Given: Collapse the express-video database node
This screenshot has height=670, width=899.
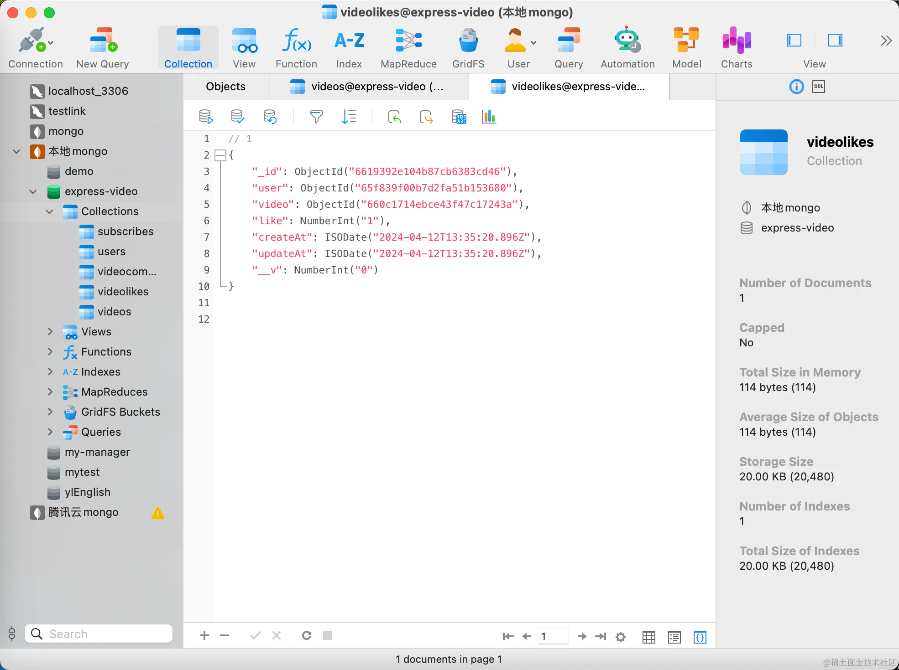Looking at the screenshot, I should (x=33, y=191).
